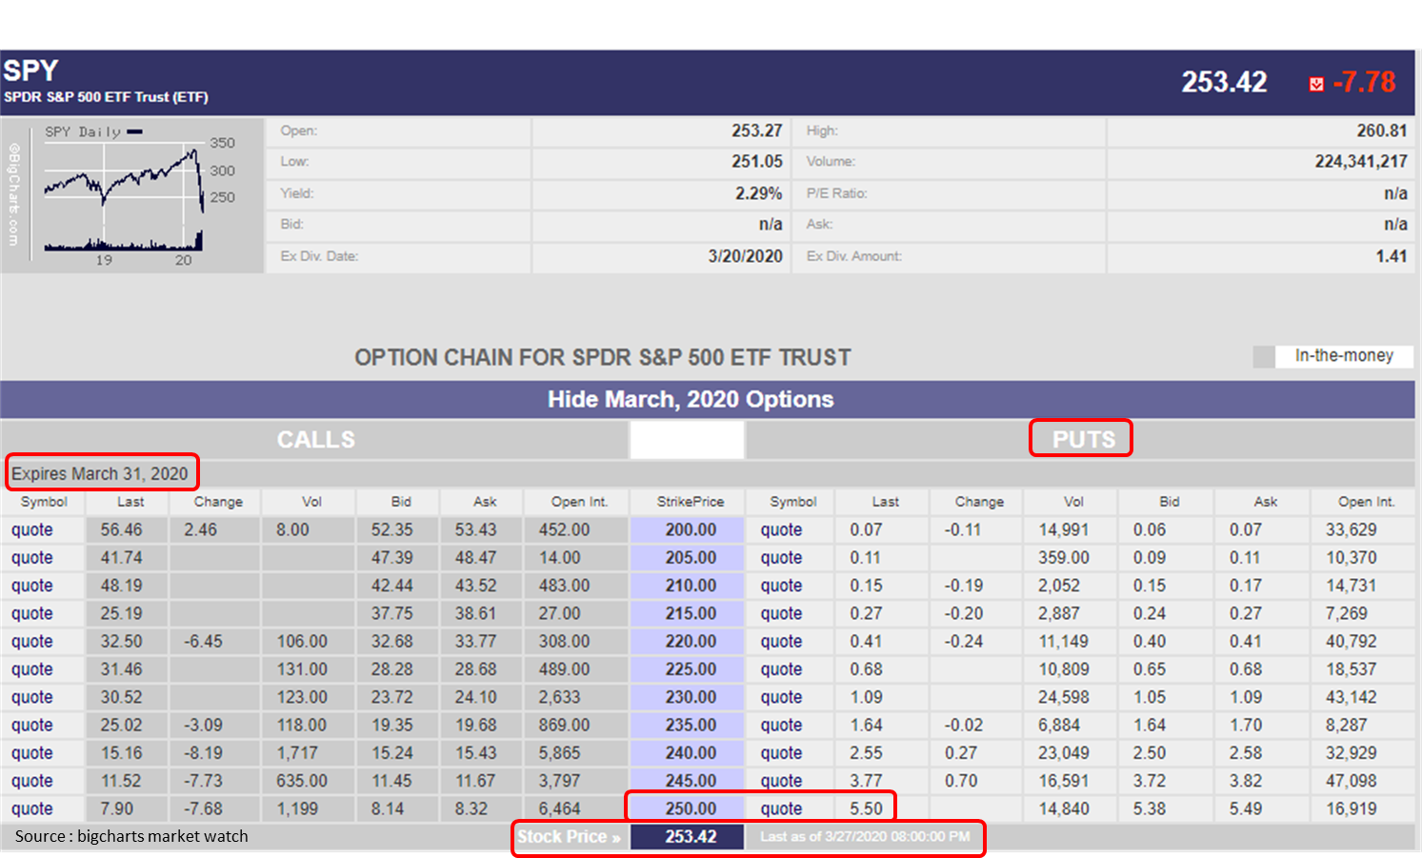The width and height of the screenshot is (1422, 858).
Task: Click the calls Change value -6.45
Action: coord(203,641)
